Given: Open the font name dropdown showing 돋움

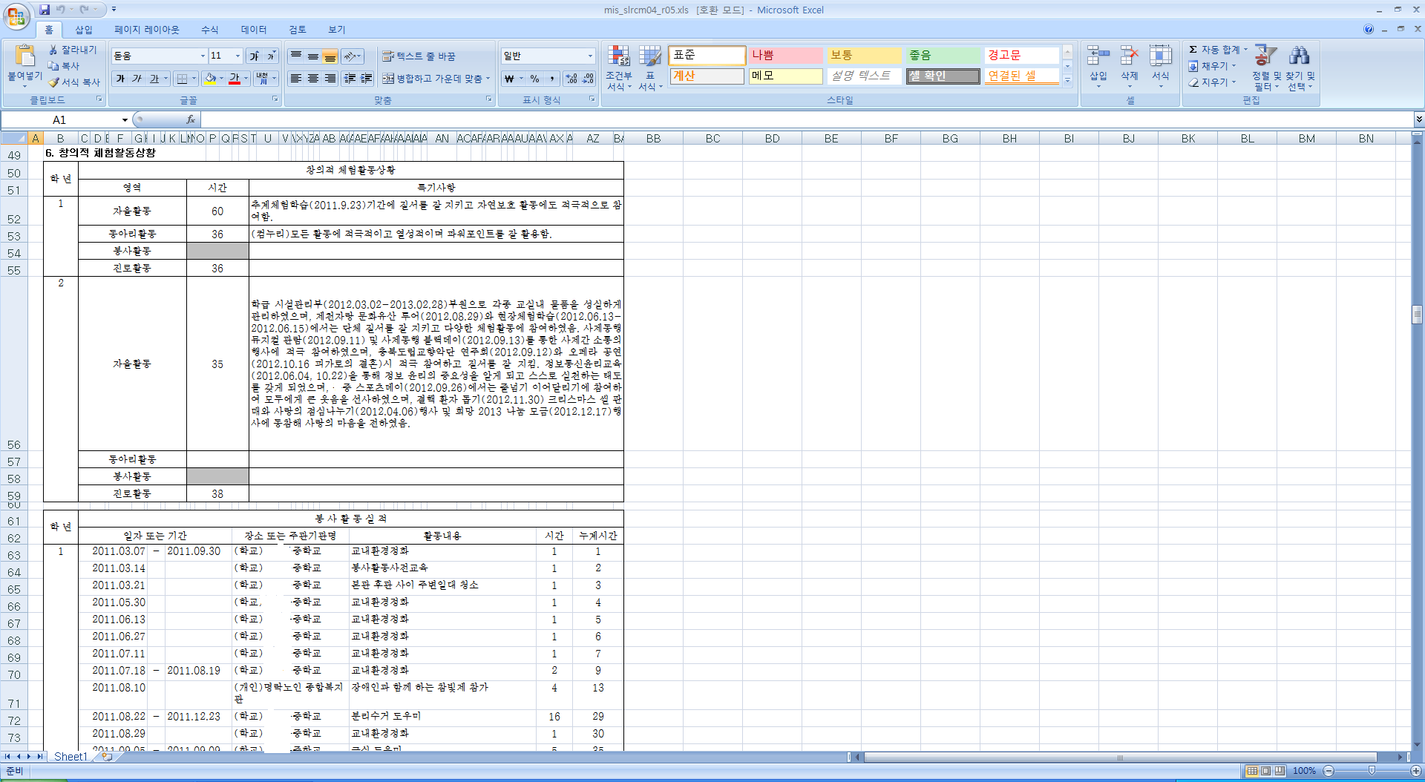Looking at the screenshot, I should tap(203, 56).
